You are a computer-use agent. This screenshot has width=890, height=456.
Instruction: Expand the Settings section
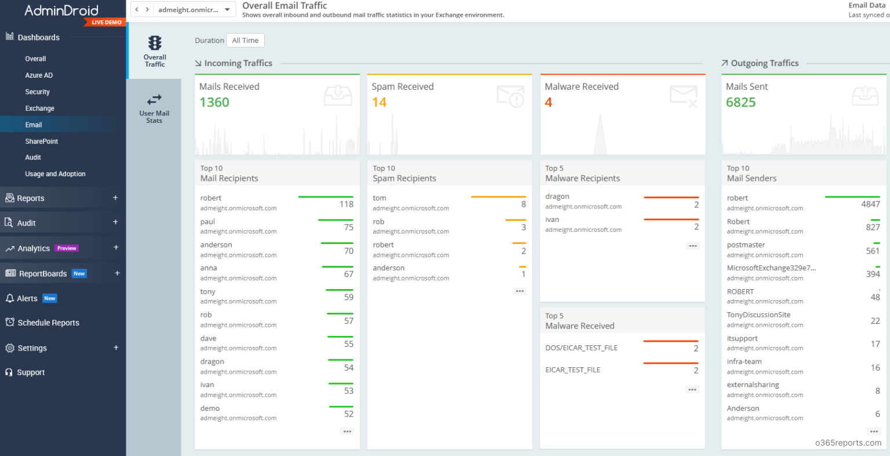[x=115, y=348]
